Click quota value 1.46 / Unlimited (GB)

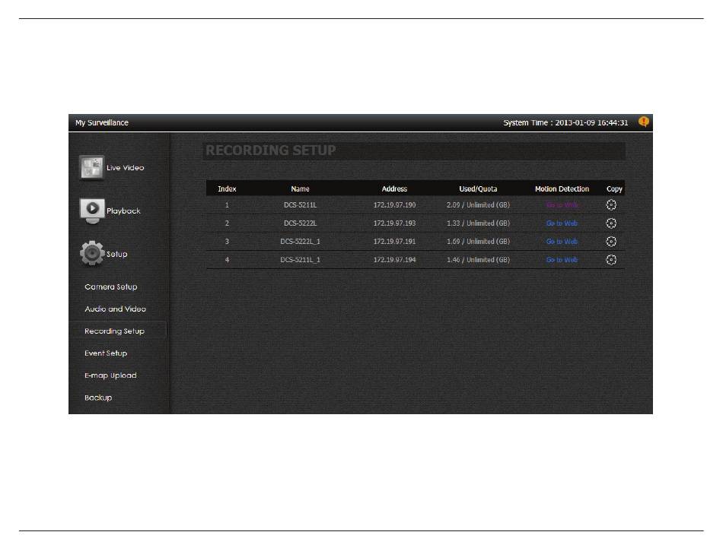478,260
